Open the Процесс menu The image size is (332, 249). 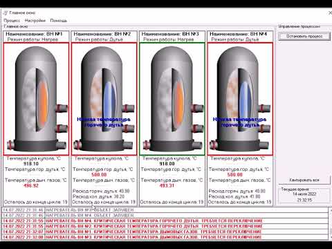(x=12, y=21)
